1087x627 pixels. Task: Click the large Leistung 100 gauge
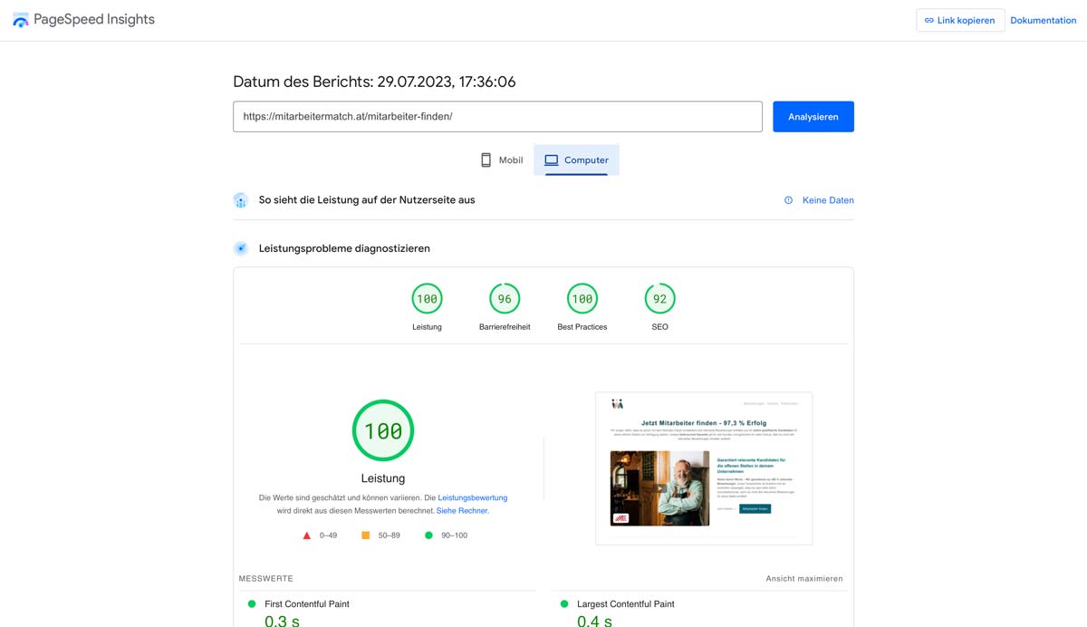[383, 430]
